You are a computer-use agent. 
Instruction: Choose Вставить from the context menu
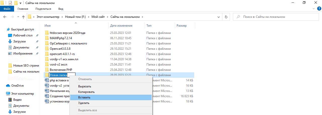coord(84,97)
